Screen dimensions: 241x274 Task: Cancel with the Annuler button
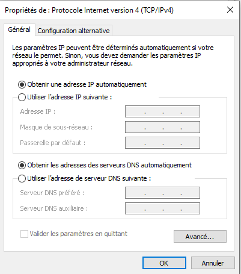213,263
